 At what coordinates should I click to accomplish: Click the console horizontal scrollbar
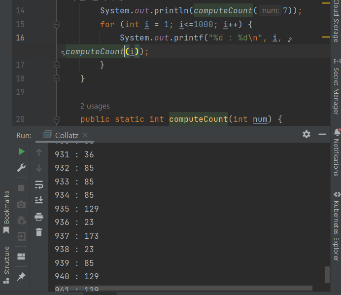[184, 288]
